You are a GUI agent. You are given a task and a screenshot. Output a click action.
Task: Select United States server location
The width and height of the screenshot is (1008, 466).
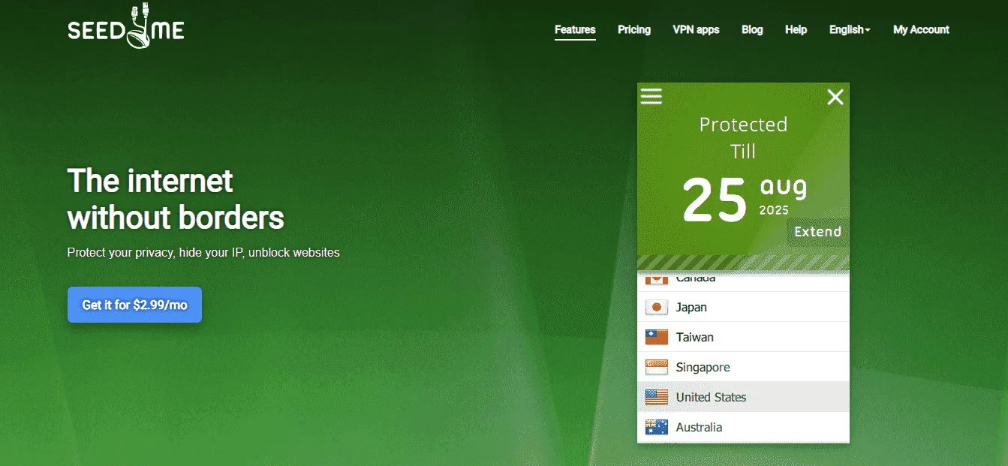[743, 397]
